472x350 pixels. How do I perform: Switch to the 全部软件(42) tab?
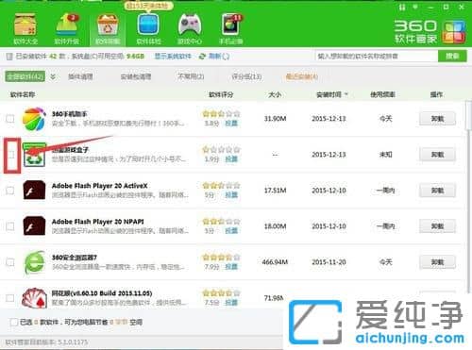pos(25,76)
